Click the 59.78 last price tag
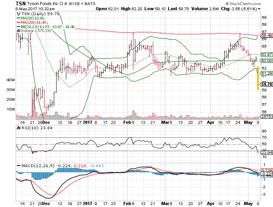 click(x=266, y=84)
